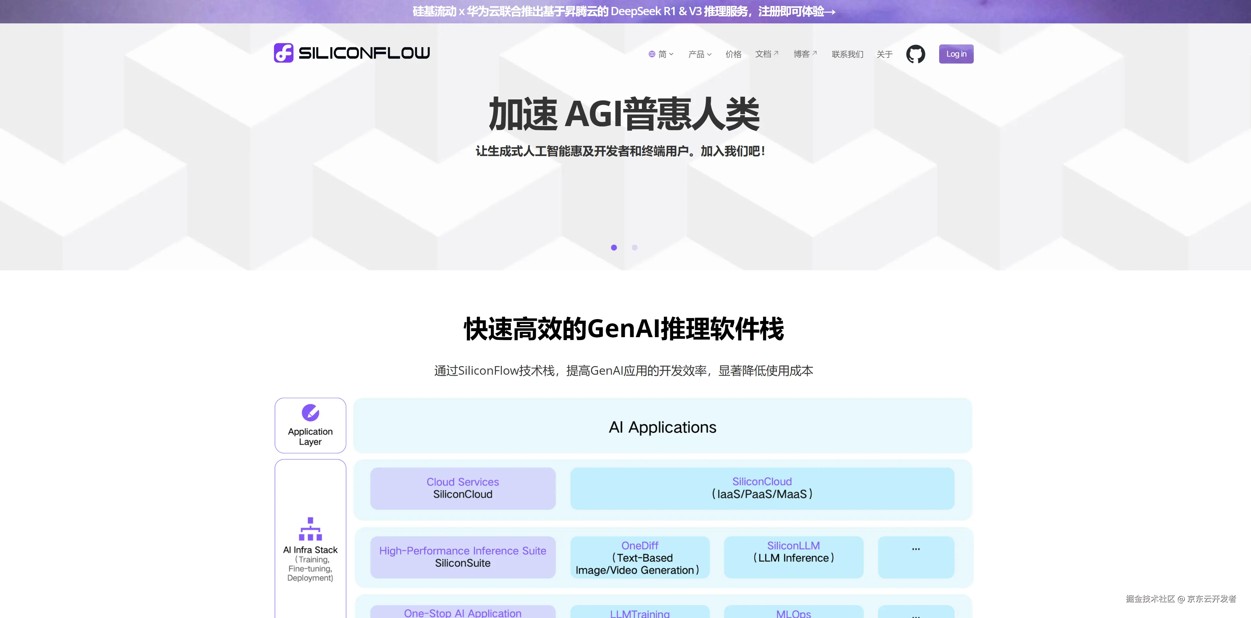The width and height of the screenshot is (1251, 618).
Task: Click the globe language icon
Action: (652, 54)
